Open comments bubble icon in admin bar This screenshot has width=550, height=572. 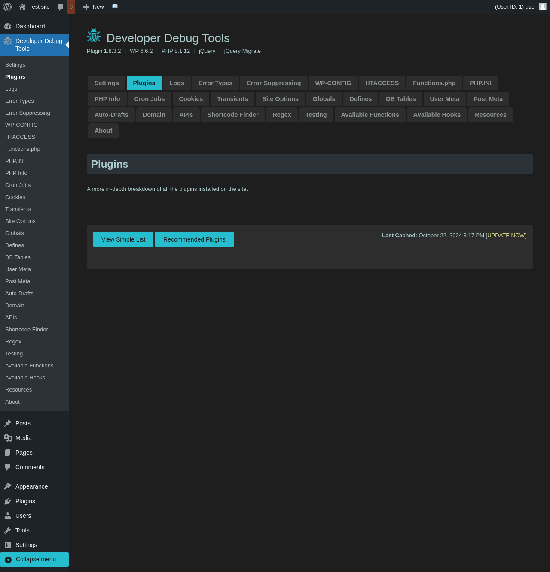click(x=60, y=7)
